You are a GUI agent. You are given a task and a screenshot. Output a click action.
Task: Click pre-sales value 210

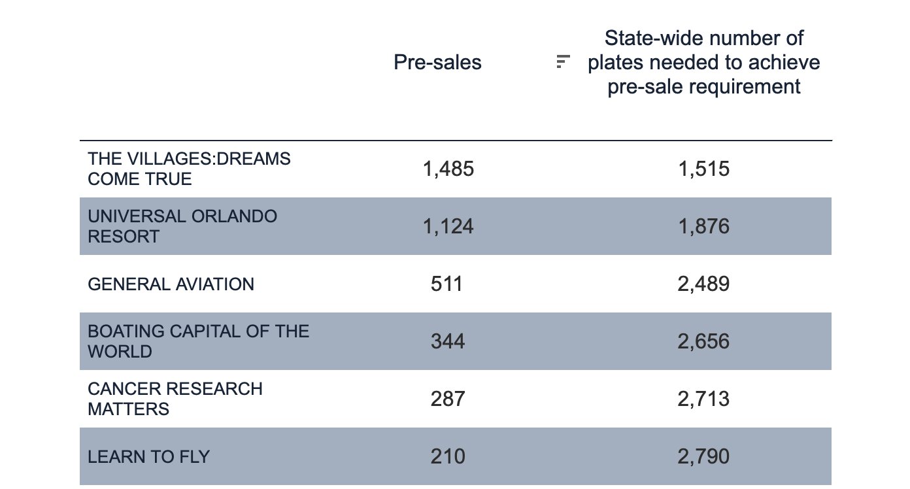[x=448, y=456]
